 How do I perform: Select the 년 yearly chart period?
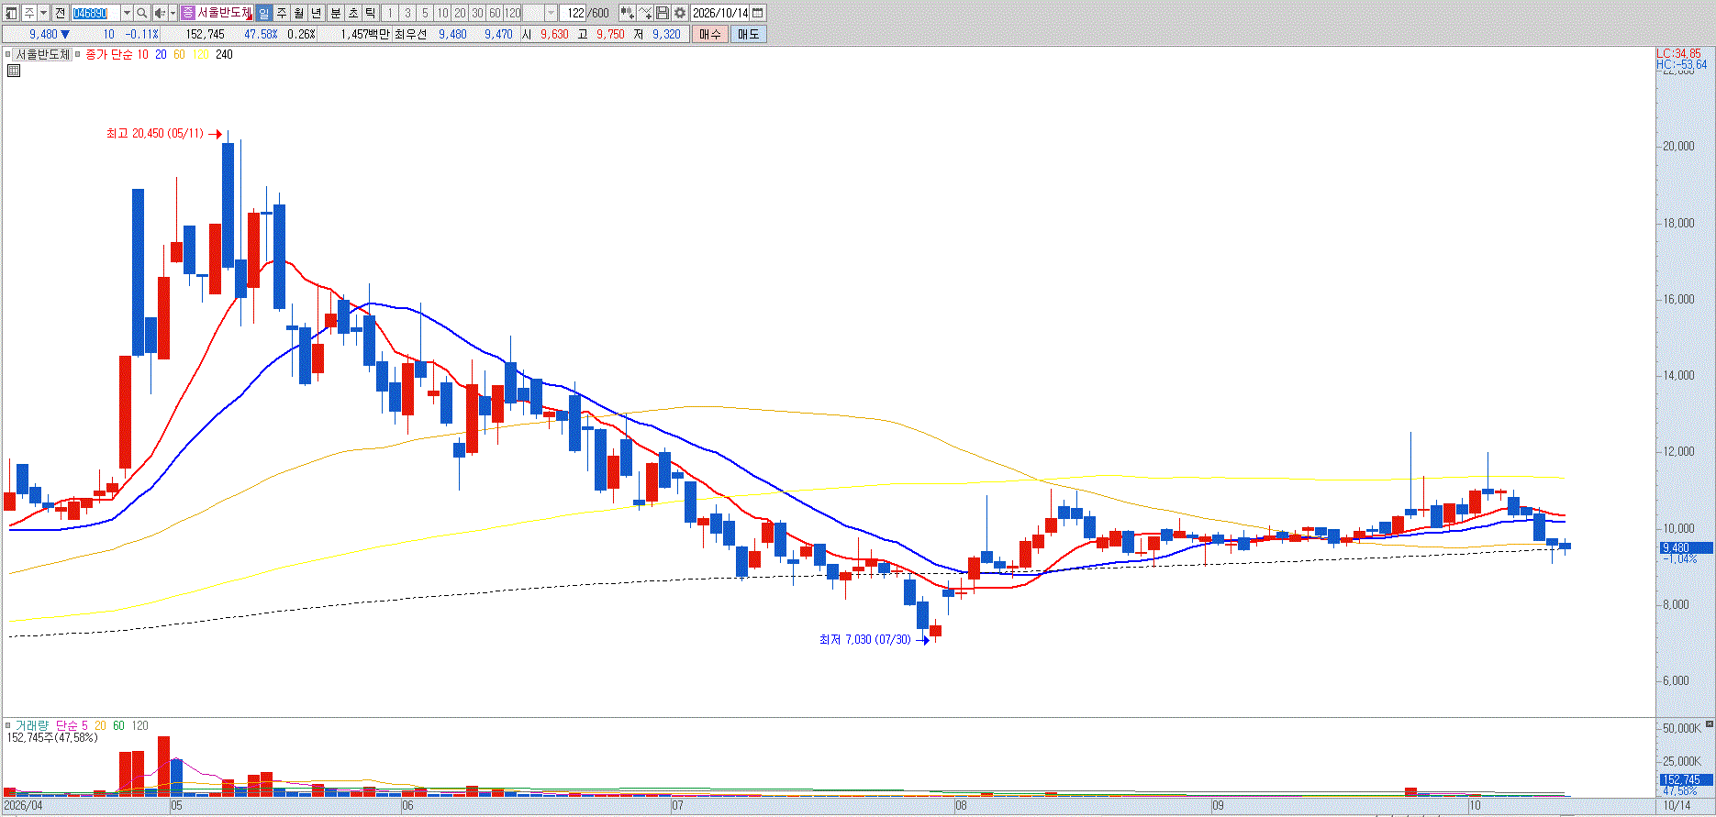coord(316,13)
